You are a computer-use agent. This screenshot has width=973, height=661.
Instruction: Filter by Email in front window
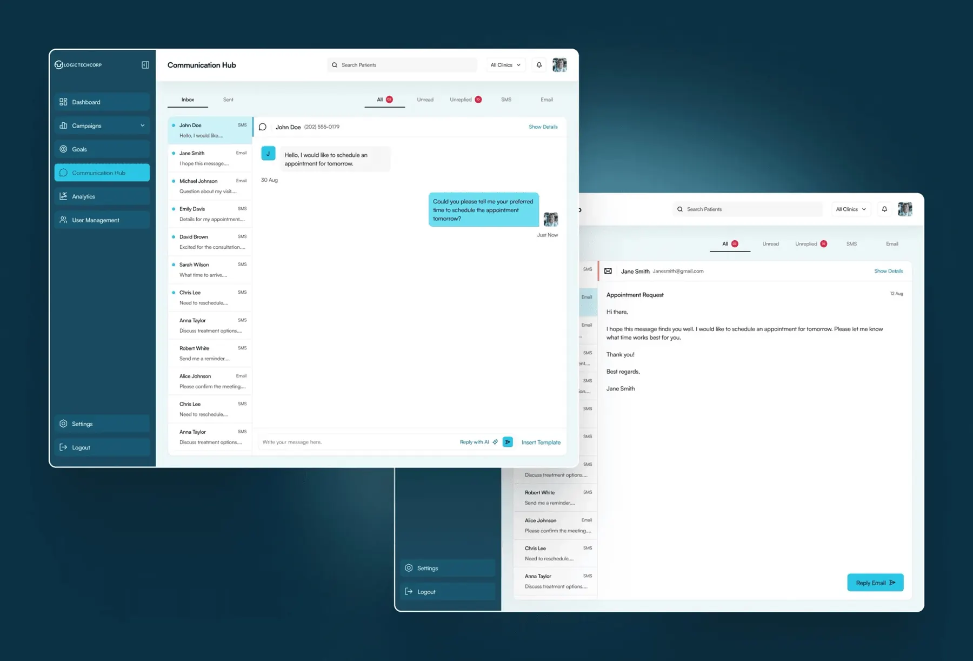(x=547, y=100)
